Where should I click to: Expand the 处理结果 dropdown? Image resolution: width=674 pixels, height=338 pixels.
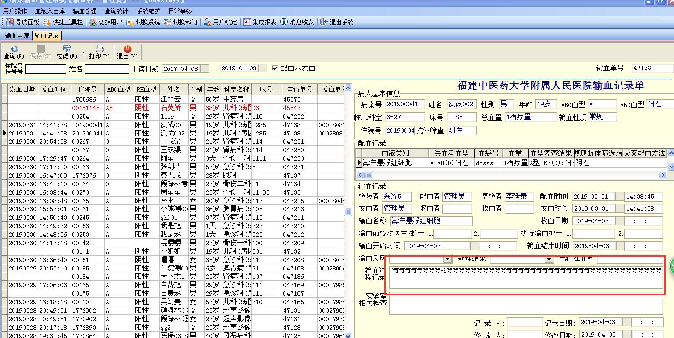pos(549,259)
